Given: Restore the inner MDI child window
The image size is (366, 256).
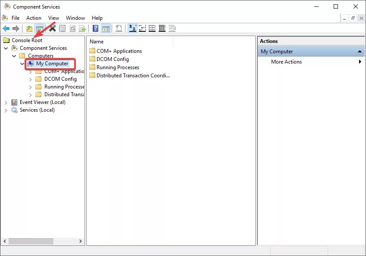Looking at the screenshot, I should [x=353, y=18].
